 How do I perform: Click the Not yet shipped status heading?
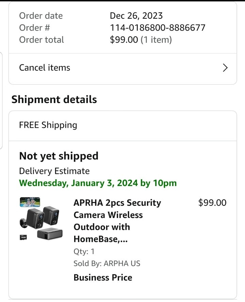59,156
